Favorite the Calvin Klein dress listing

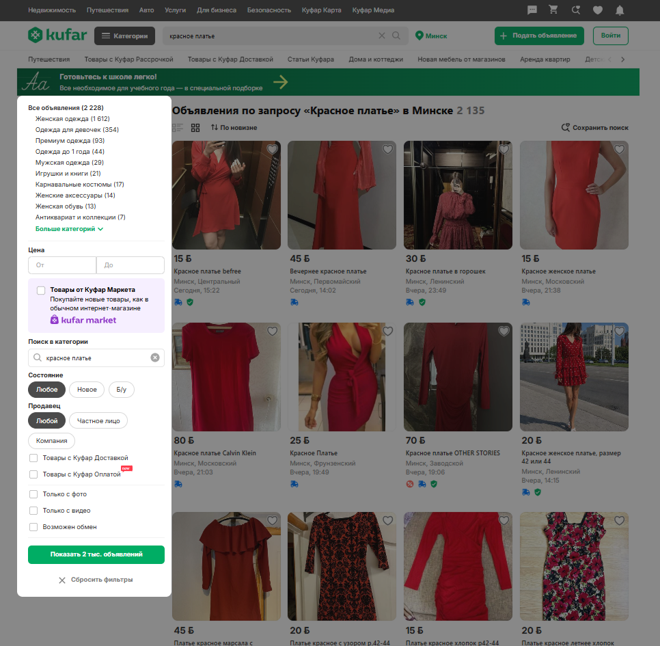(x=273, y=331)
